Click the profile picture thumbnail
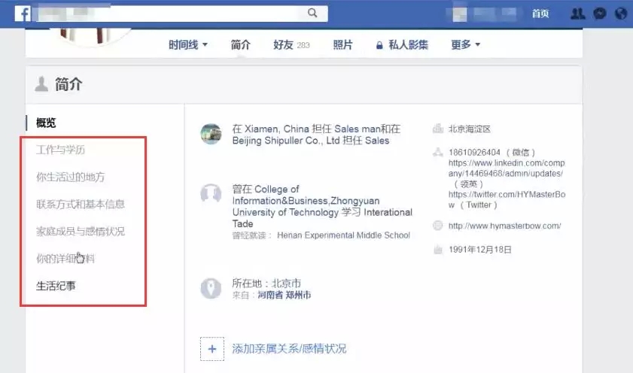633x373 pixels. 90,36
